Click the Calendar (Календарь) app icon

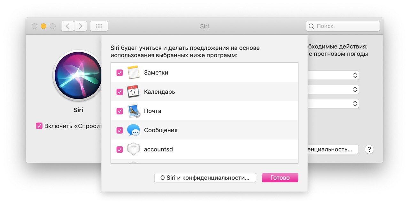(133, 92)
